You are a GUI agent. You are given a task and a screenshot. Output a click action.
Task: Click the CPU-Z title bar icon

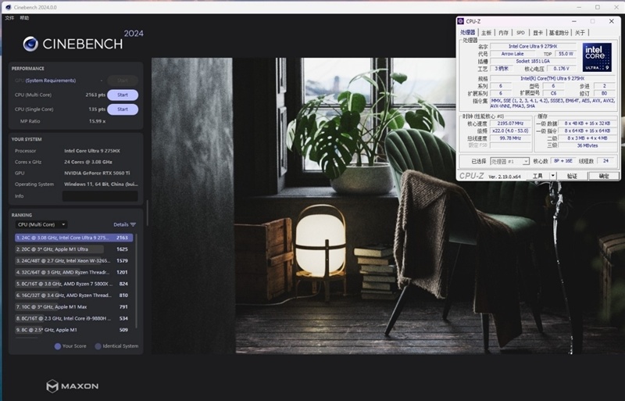461,21
